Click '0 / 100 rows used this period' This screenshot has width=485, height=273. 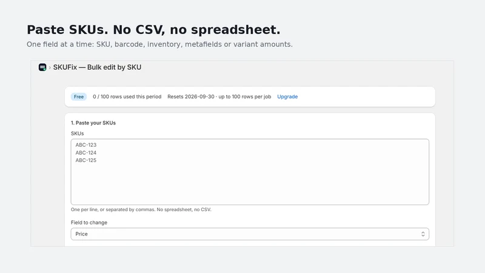[x=127, y=96]
